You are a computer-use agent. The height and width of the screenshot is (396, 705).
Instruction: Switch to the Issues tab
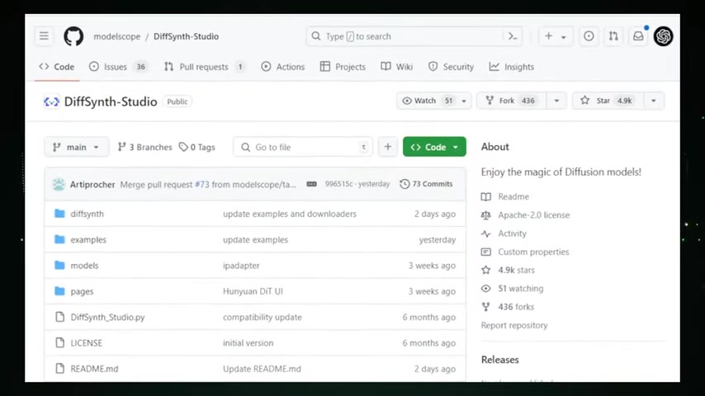[118, 67]
